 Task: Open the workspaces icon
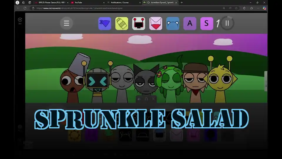23,3
